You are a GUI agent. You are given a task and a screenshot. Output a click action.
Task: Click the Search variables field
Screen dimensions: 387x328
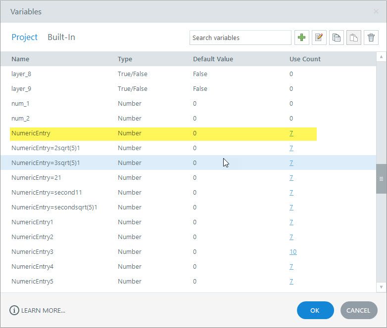point(240,38)
